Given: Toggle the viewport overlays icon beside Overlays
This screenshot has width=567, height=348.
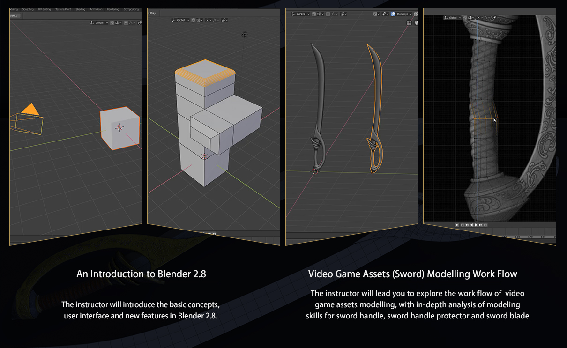Looking at the screenshot, I should pyautogui.click(x=393, y=14).
